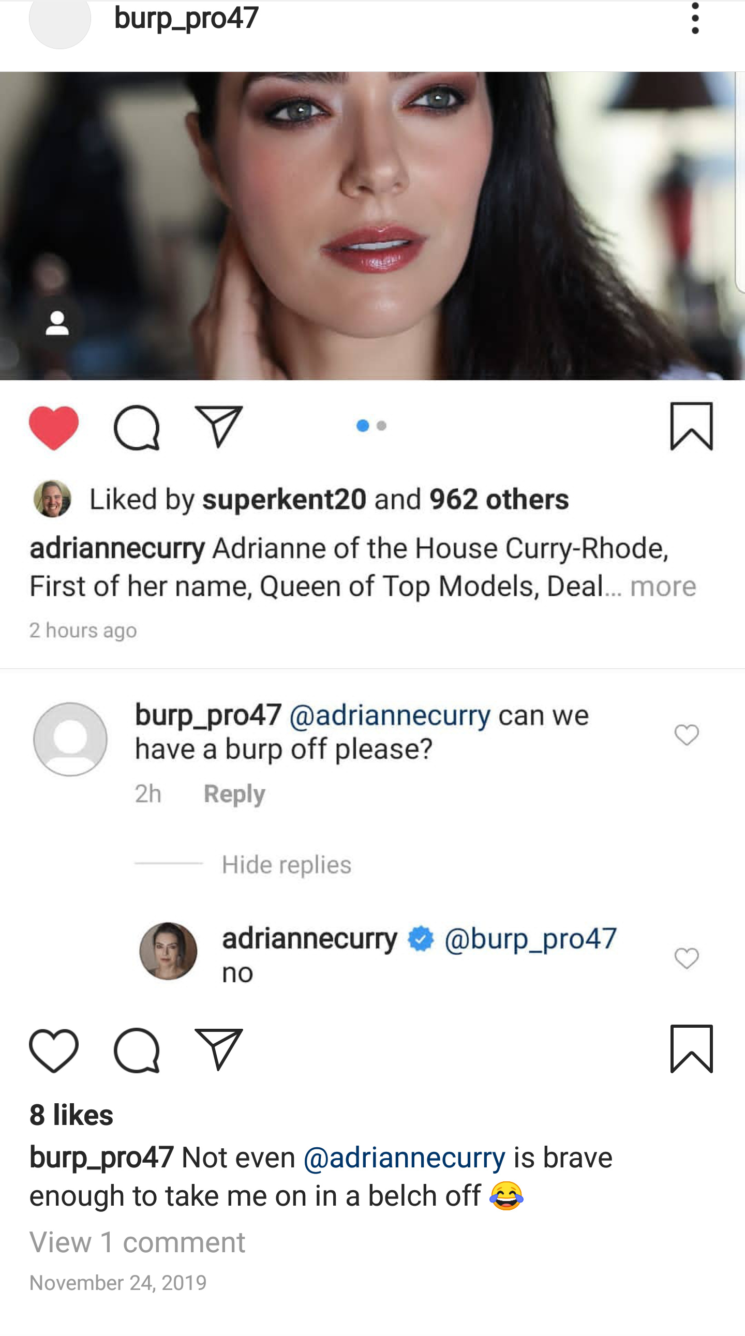Like burp_pro47's burp off comment
The width and height of the screenshot is (745, 1336).
687,735
